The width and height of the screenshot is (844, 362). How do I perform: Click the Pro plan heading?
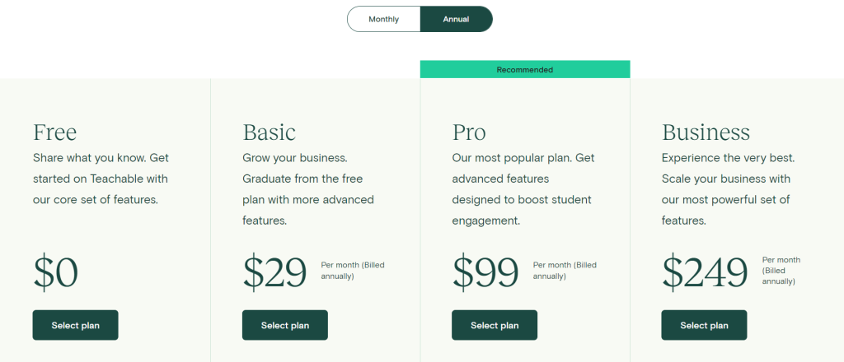469,132
